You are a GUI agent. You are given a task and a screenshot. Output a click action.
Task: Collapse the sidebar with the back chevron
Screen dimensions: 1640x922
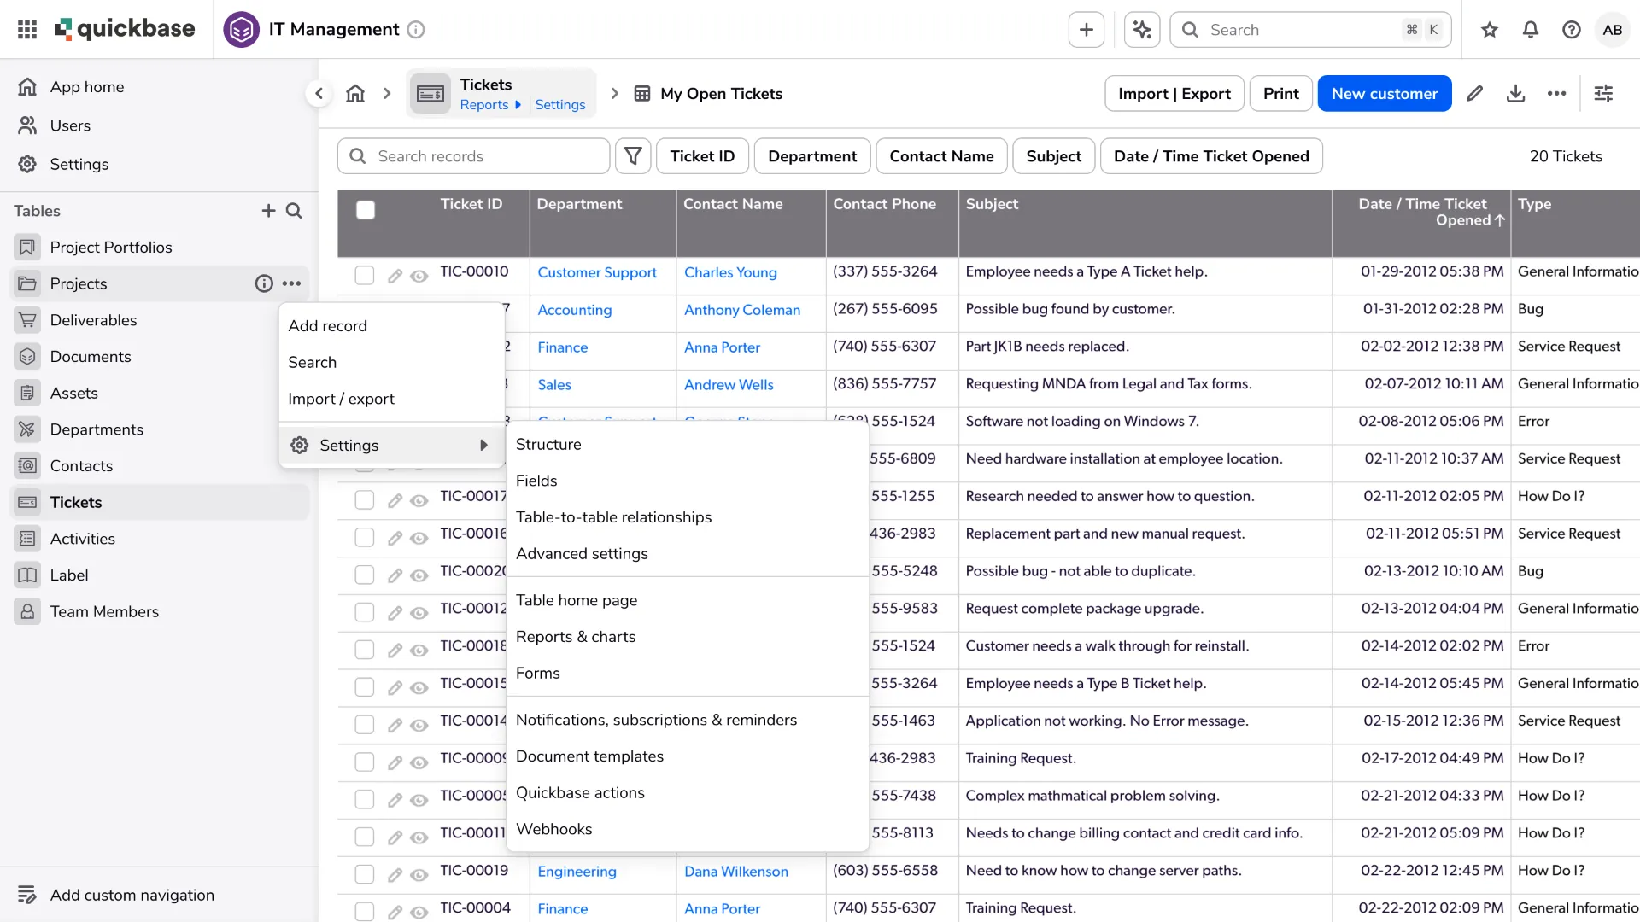(x=319, y=94)
